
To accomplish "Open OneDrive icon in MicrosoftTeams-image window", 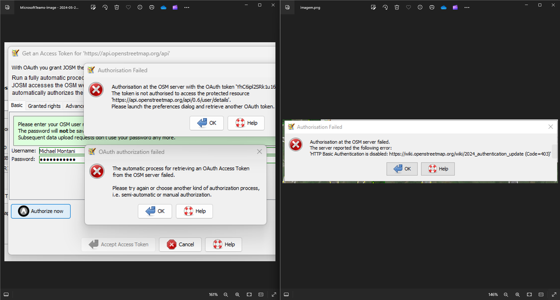I will [x=163, y=8].
